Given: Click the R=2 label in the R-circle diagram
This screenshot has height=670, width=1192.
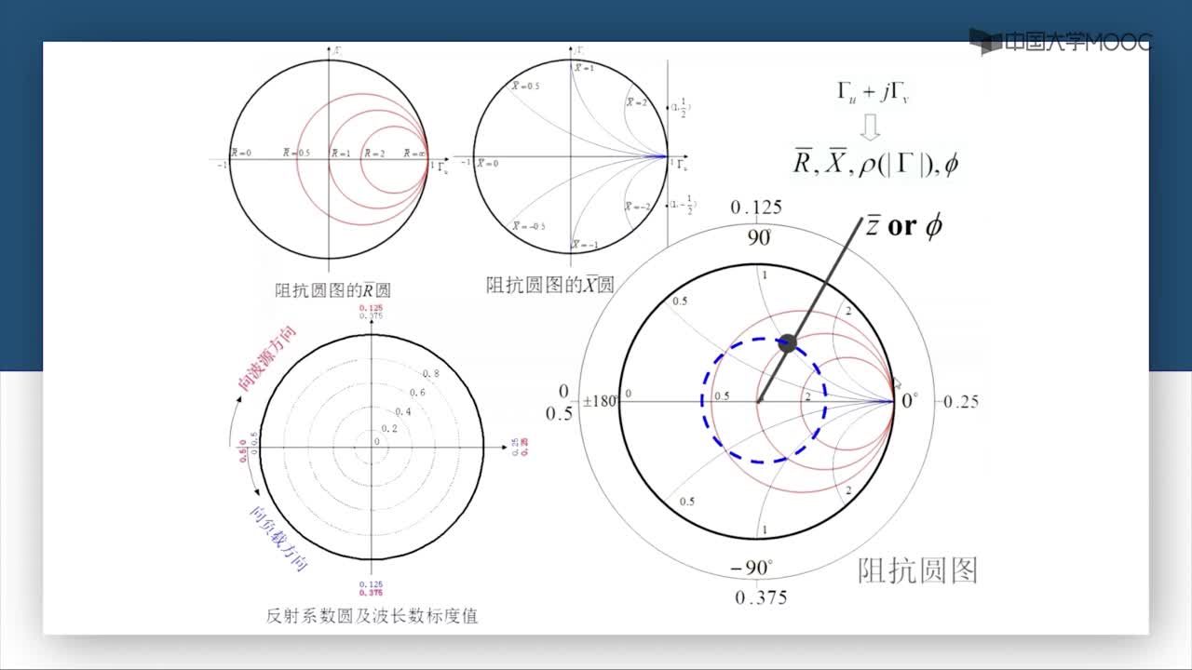Looking at the screenshot, I should (x=373, y=153).
